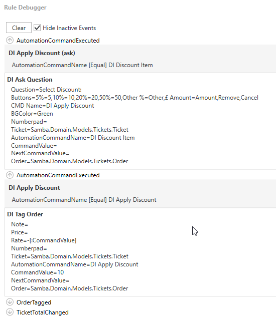The image size is (276, 330).
Task: Click the condition AutomationCommandName Equal DI Apply Discount
Action: coord(84,200)
